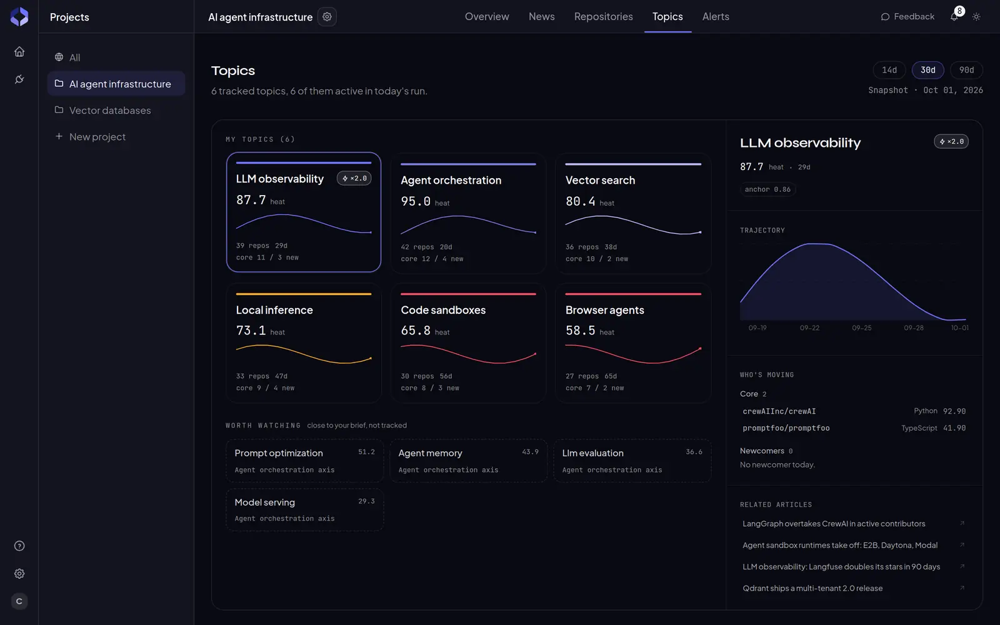Open the notifications bell
Screen dimensions: 1000x625
tap(954, 17)
